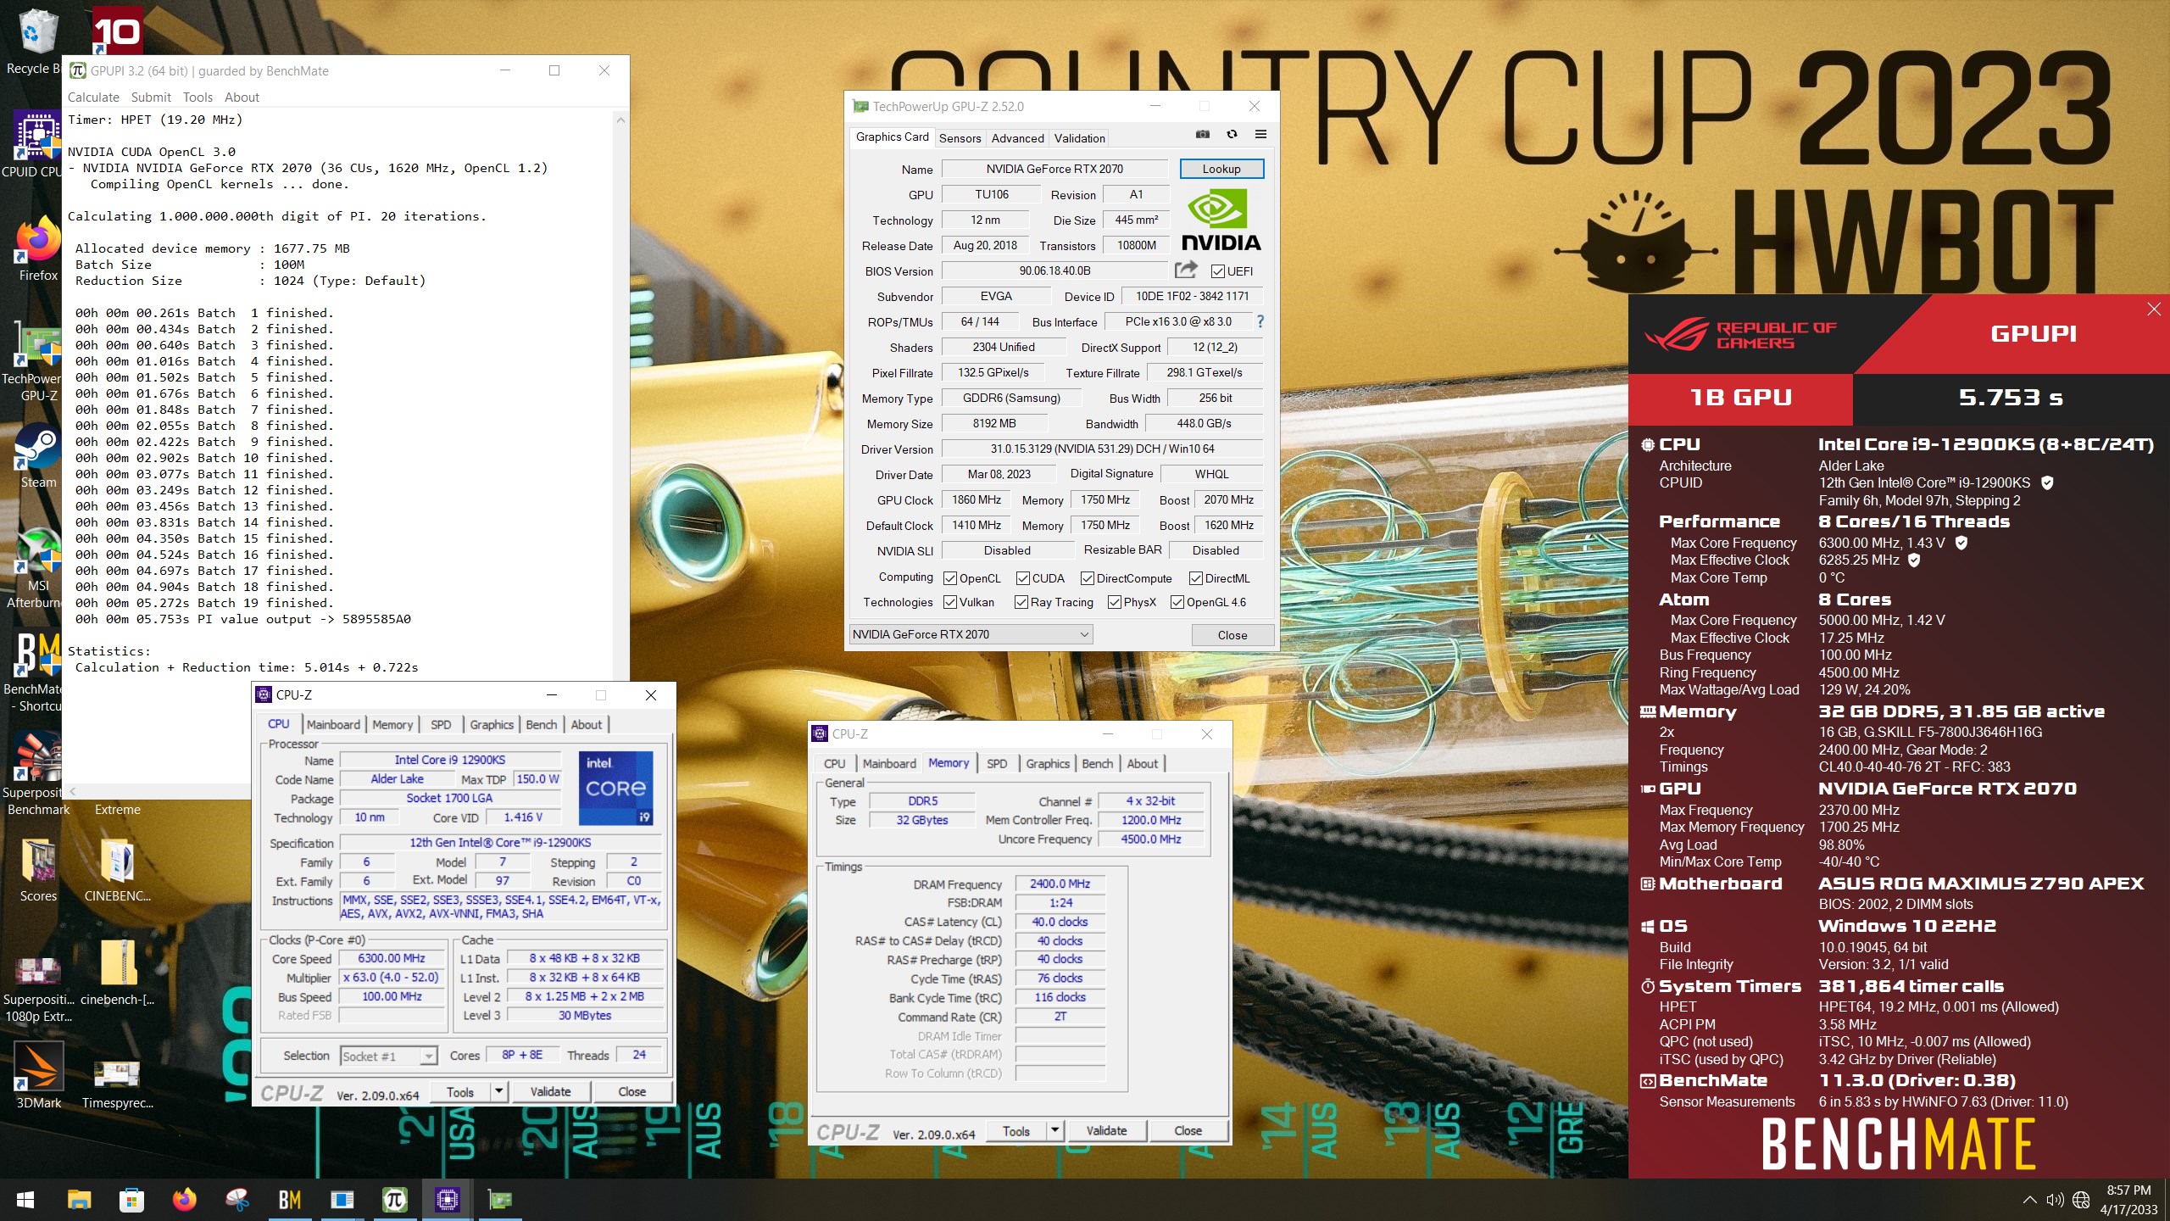This screenshot has height=1221, width=2170.
Task: Open the Bench tab in CPU-Z CPU window
Action: (541, 725)
